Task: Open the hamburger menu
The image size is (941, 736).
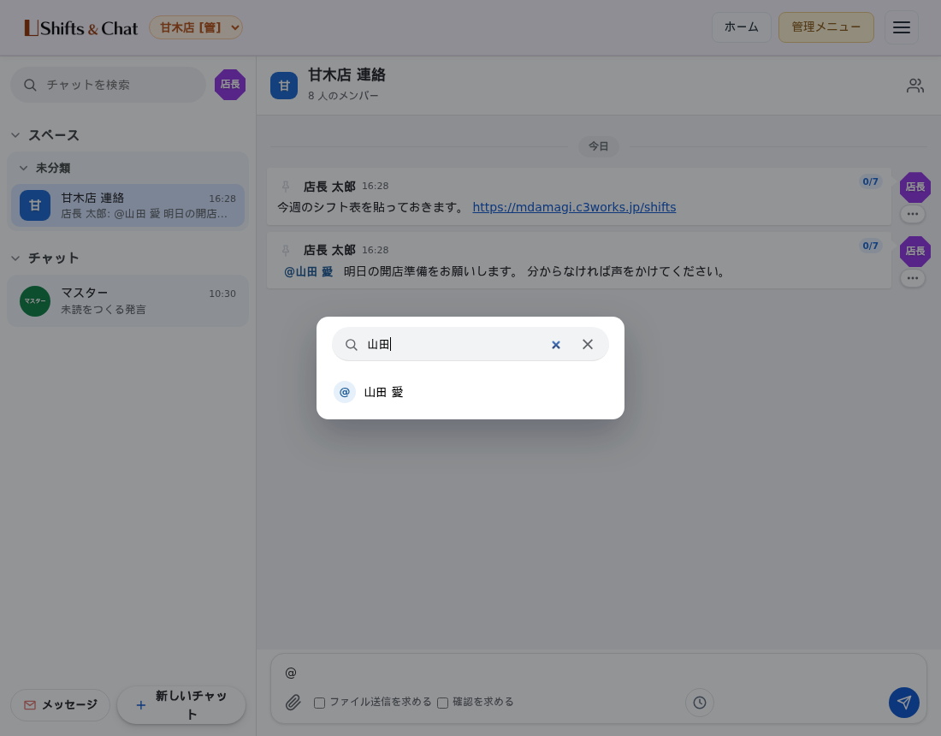Action: coord(902,27)
